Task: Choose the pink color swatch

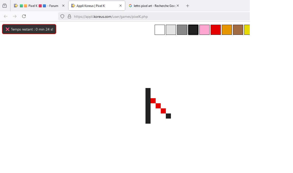Action: (x=204, y=30)
